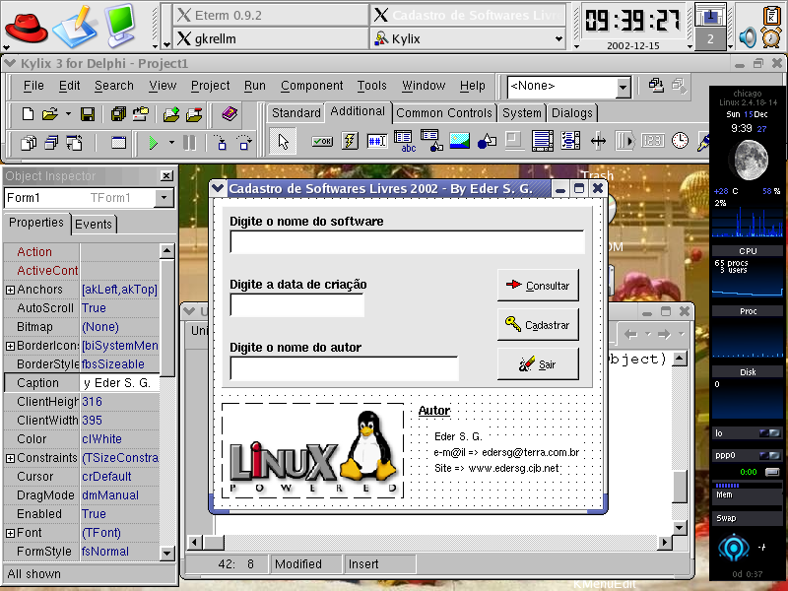Viewport: 788px width, 591px height.
Task: Click code editor vertical scroll up arrow
Action: pyautogui.click(x=680, y=359)
